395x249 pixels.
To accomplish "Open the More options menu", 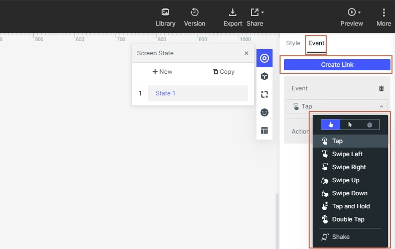I will click(383, 18).
